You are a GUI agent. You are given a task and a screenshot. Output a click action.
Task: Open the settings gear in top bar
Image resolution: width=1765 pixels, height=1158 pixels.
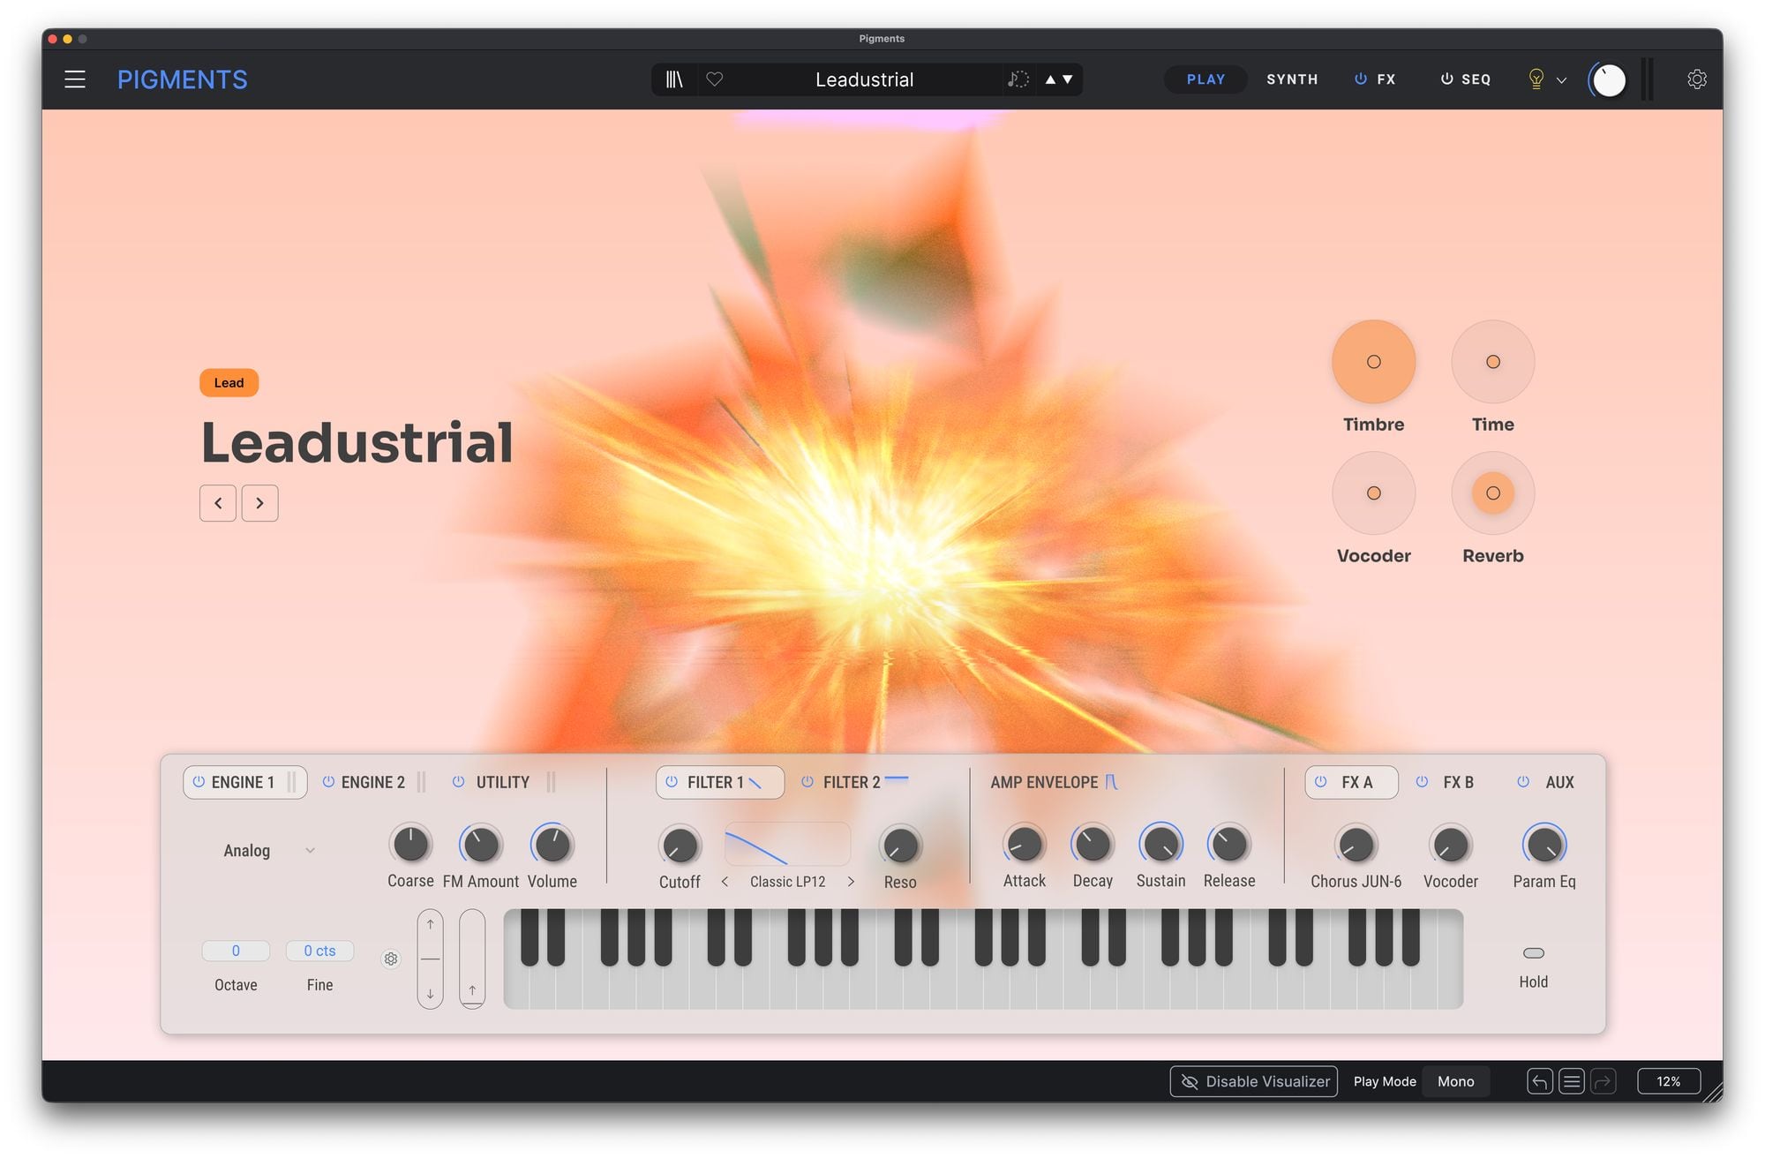(1696, 79)
